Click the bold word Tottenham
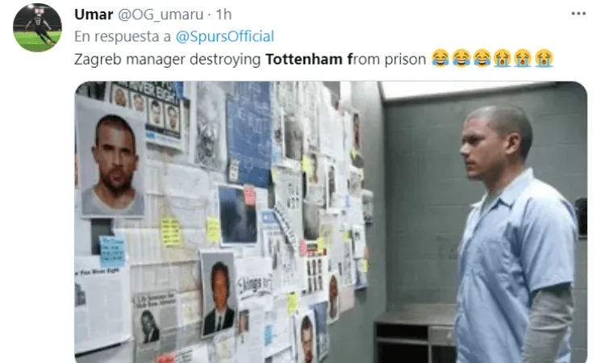 point(304,60)
